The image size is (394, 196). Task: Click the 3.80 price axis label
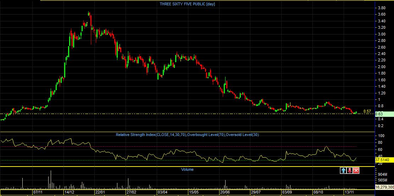tap(382, 8)
